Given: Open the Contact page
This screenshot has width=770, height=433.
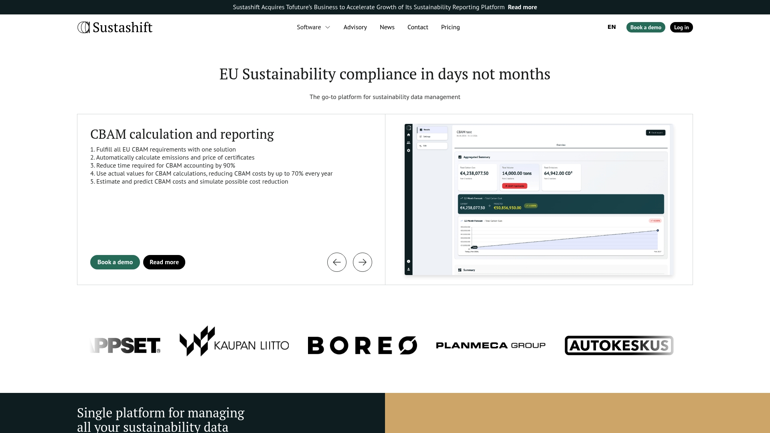Looking at the screenshot, I should point(418,27).
